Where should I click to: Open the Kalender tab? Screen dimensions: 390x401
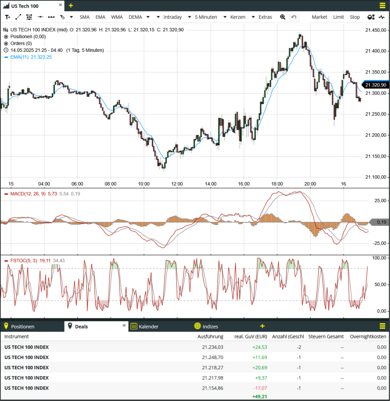149,326
